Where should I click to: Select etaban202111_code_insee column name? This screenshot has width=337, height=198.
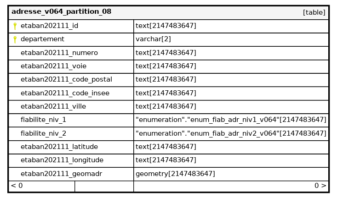[x=65, y=93]
